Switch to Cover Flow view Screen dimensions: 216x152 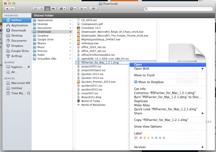click(x=53, y=9)
